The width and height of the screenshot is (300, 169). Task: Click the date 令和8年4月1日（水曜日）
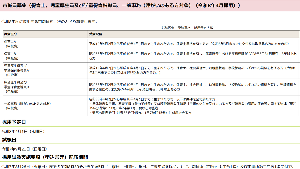pos(23,131)
